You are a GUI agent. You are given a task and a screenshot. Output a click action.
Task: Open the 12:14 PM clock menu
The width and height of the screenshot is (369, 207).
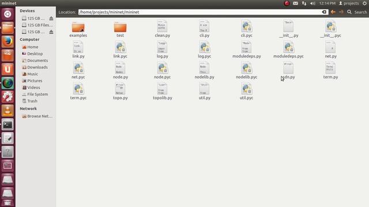coord(327,3)
